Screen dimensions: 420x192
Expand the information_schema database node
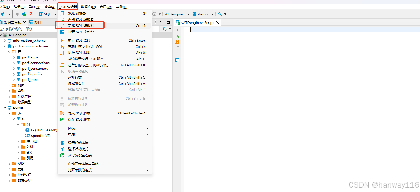[x=5, y=41]
